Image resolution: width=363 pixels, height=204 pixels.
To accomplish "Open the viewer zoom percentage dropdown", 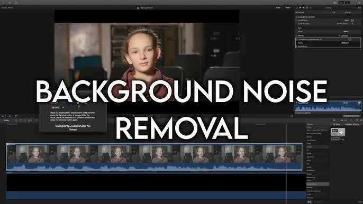I will point(278,7).
